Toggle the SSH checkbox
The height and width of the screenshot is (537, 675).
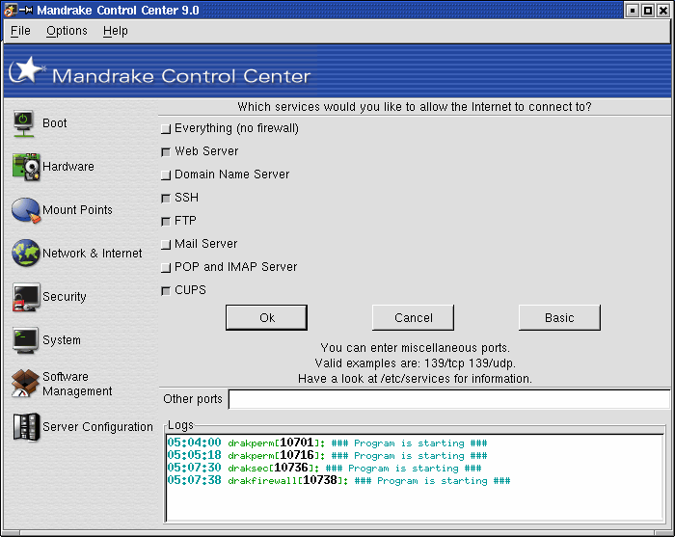tap(166, 198)
